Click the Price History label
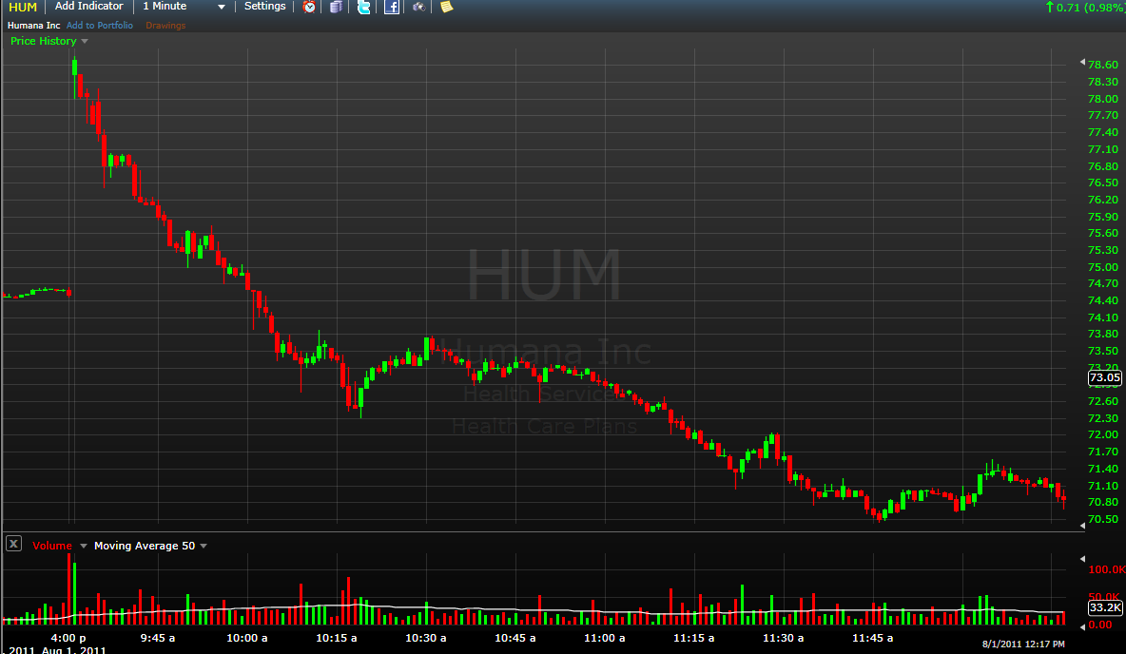Viewport: 1126px width, 654px height. pos(43,41)
